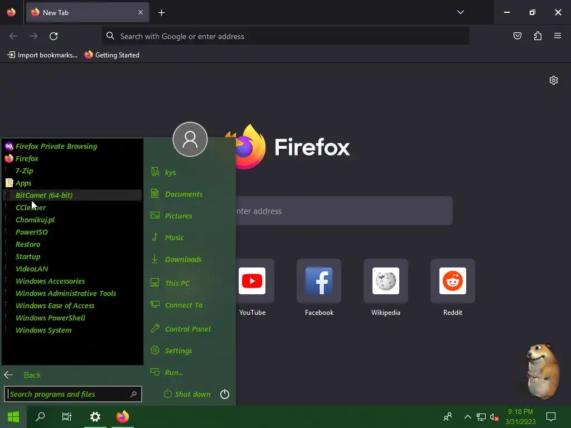Expand the Startup folder
Viewport: 571px width, 428px height.
[73, 256]
